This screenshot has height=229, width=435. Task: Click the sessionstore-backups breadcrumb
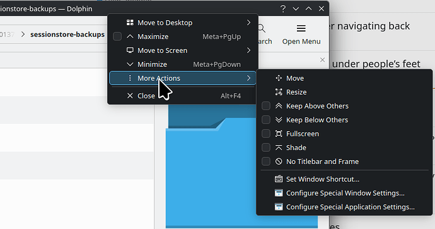tap(67, 35)
